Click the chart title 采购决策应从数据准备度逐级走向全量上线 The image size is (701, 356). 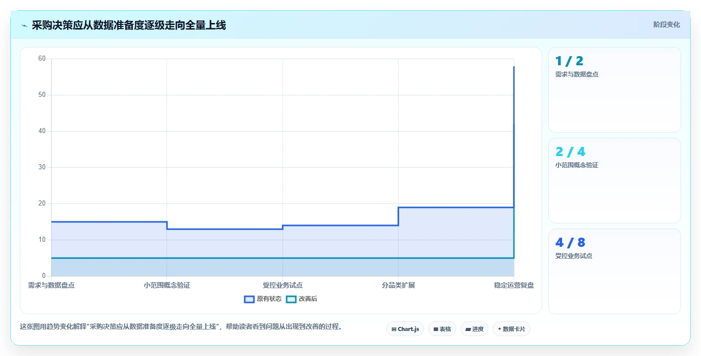(129, 25)
